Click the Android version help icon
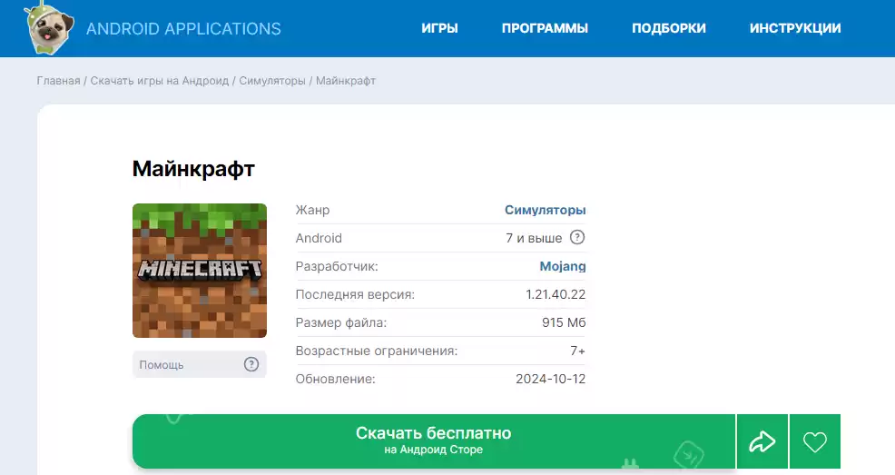 click(577, 237)
